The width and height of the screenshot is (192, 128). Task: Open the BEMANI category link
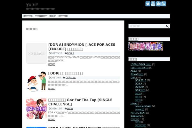coord(137,74)
